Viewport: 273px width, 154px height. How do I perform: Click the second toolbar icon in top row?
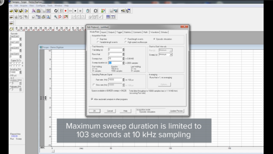16,11
